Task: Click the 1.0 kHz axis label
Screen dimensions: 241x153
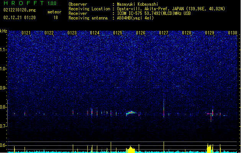Action: click(x=3, y=69)
